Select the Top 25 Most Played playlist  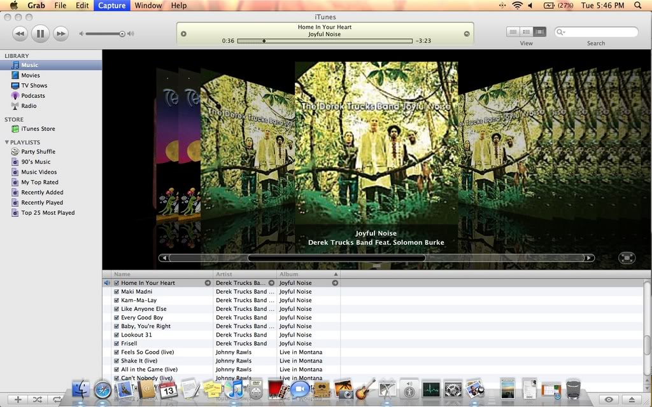pos(48,212)
